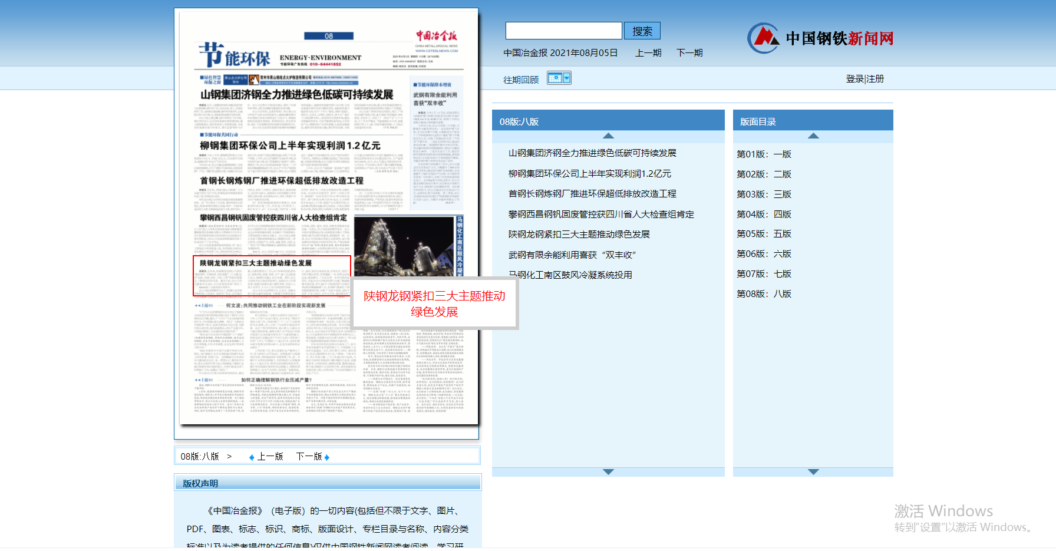Image resolution: width=1056 pixels, height=551 pixels.
Task: Click the 版权声明 section header
Action: point(328,483)
